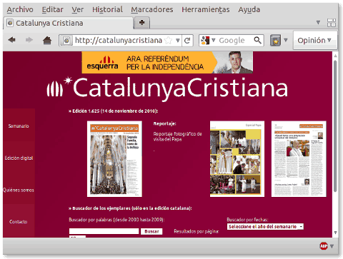The width and height of the screenshot is (343, 259).
Task: Click 'Reportaje fotográfico de visita del Papa' link
Action: [x=177, y=136]
